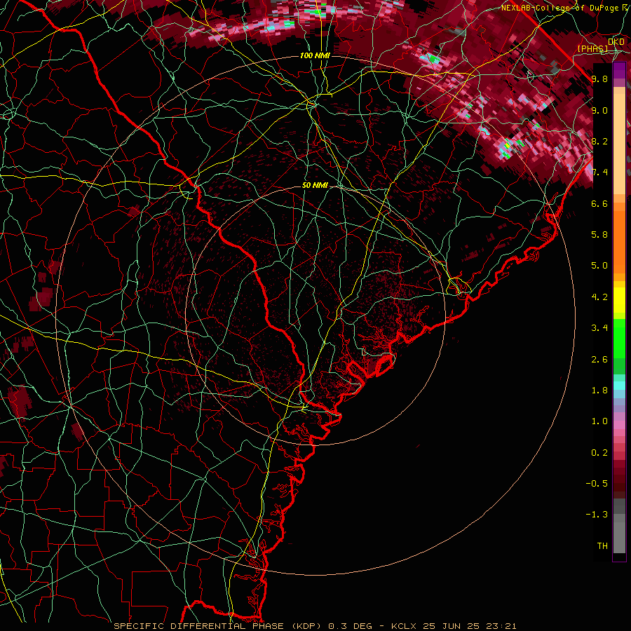Viewport: 631px width, 631px height.
Task: Click the 8.2 value on the color scale
Action: [599, 141]
